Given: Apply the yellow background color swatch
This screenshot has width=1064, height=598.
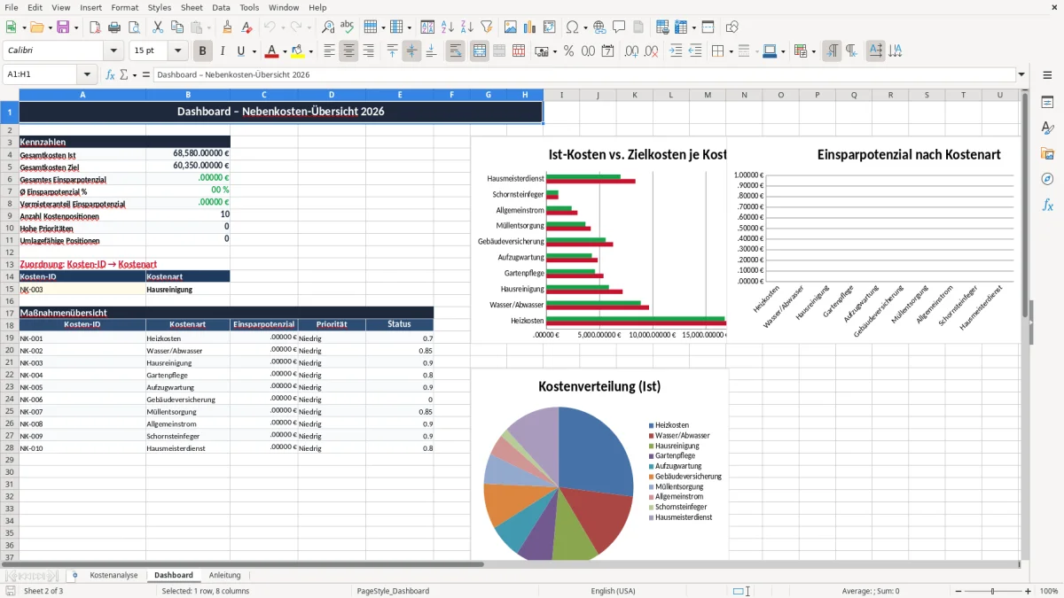Looking at the screenshot, I should (298, 51).
